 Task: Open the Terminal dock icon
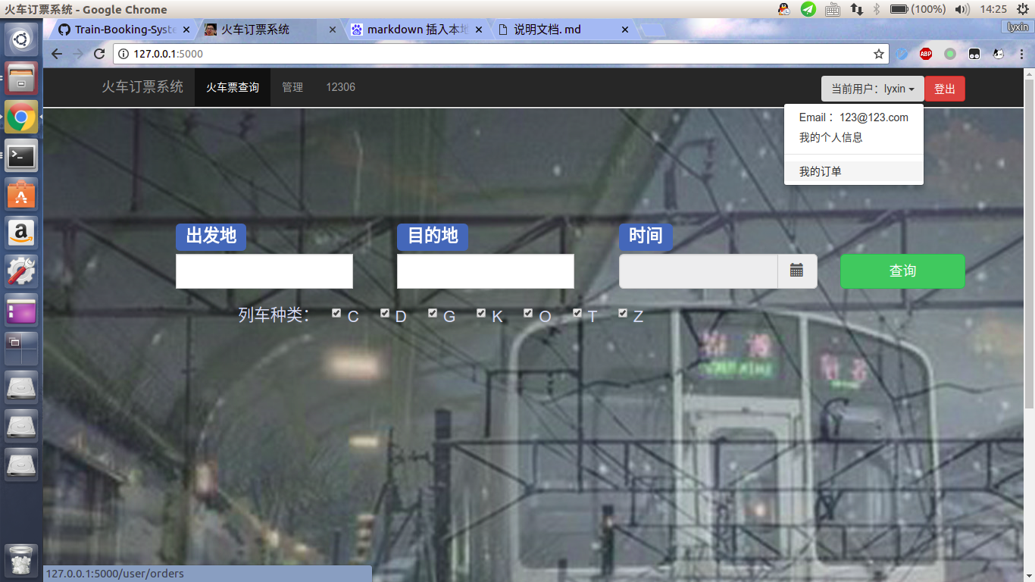(21, 156)
